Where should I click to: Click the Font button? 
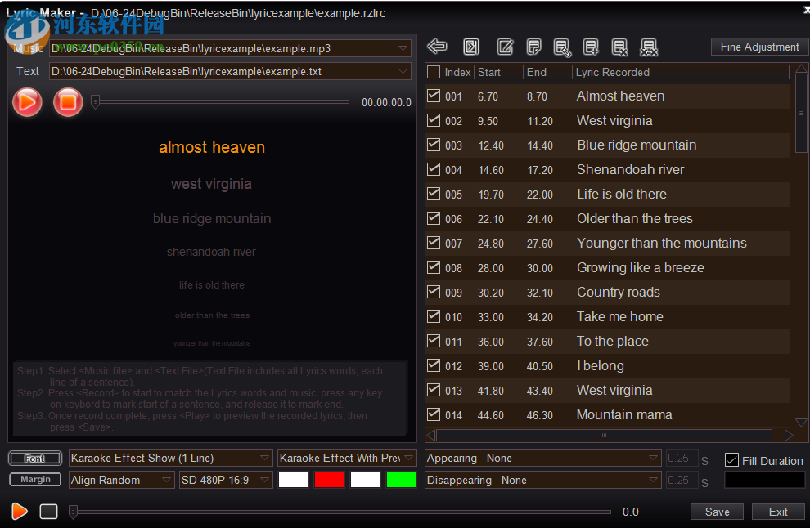(35, 459)
